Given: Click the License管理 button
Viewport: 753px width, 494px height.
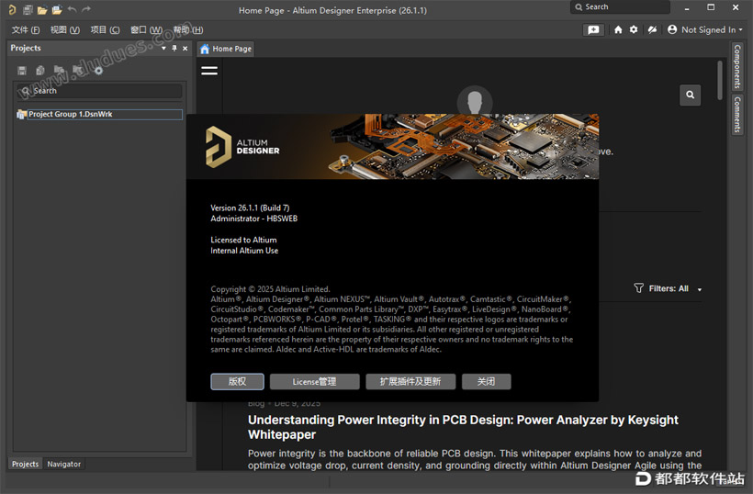Looking at the screenshot, I should point(315,382).
